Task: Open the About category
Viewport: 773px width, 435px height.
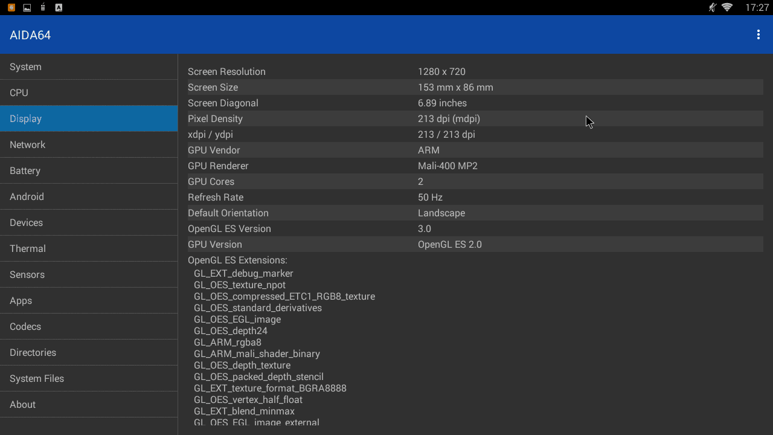Action: 89,405
